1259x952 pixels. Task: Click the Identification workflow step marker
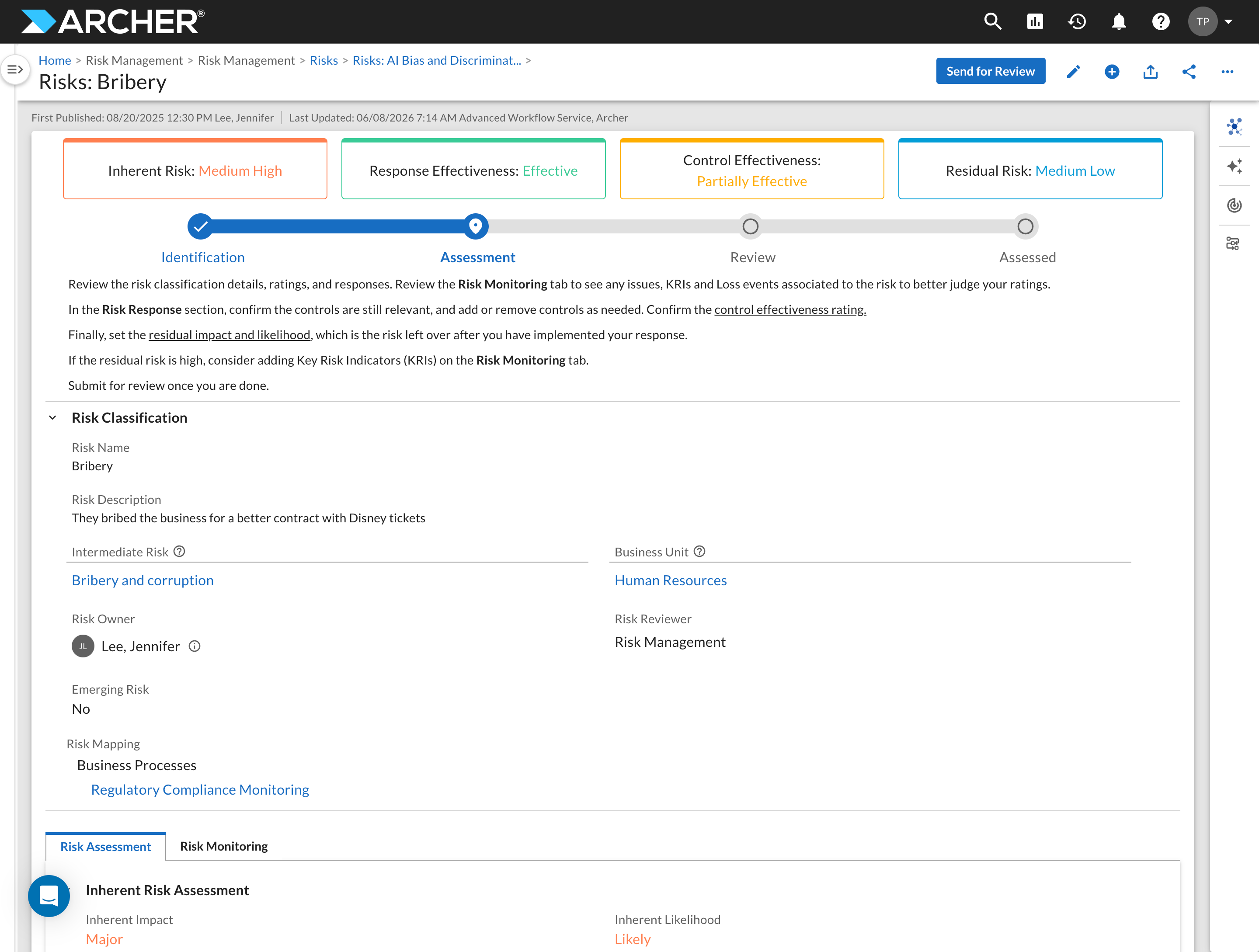tap(200, 226)
